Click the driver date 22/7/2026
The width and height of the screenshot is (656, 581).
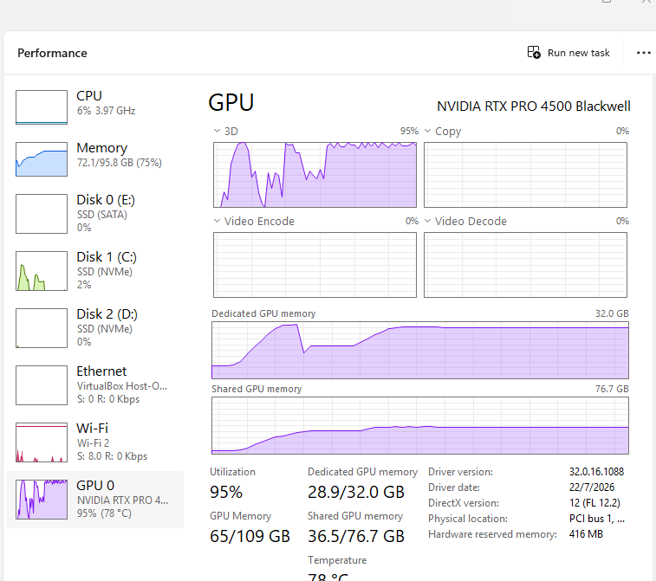592,487
